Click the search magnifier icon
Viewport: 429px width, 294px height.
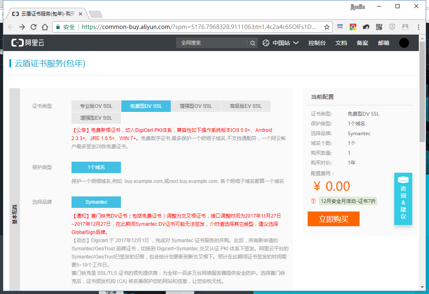252,43
